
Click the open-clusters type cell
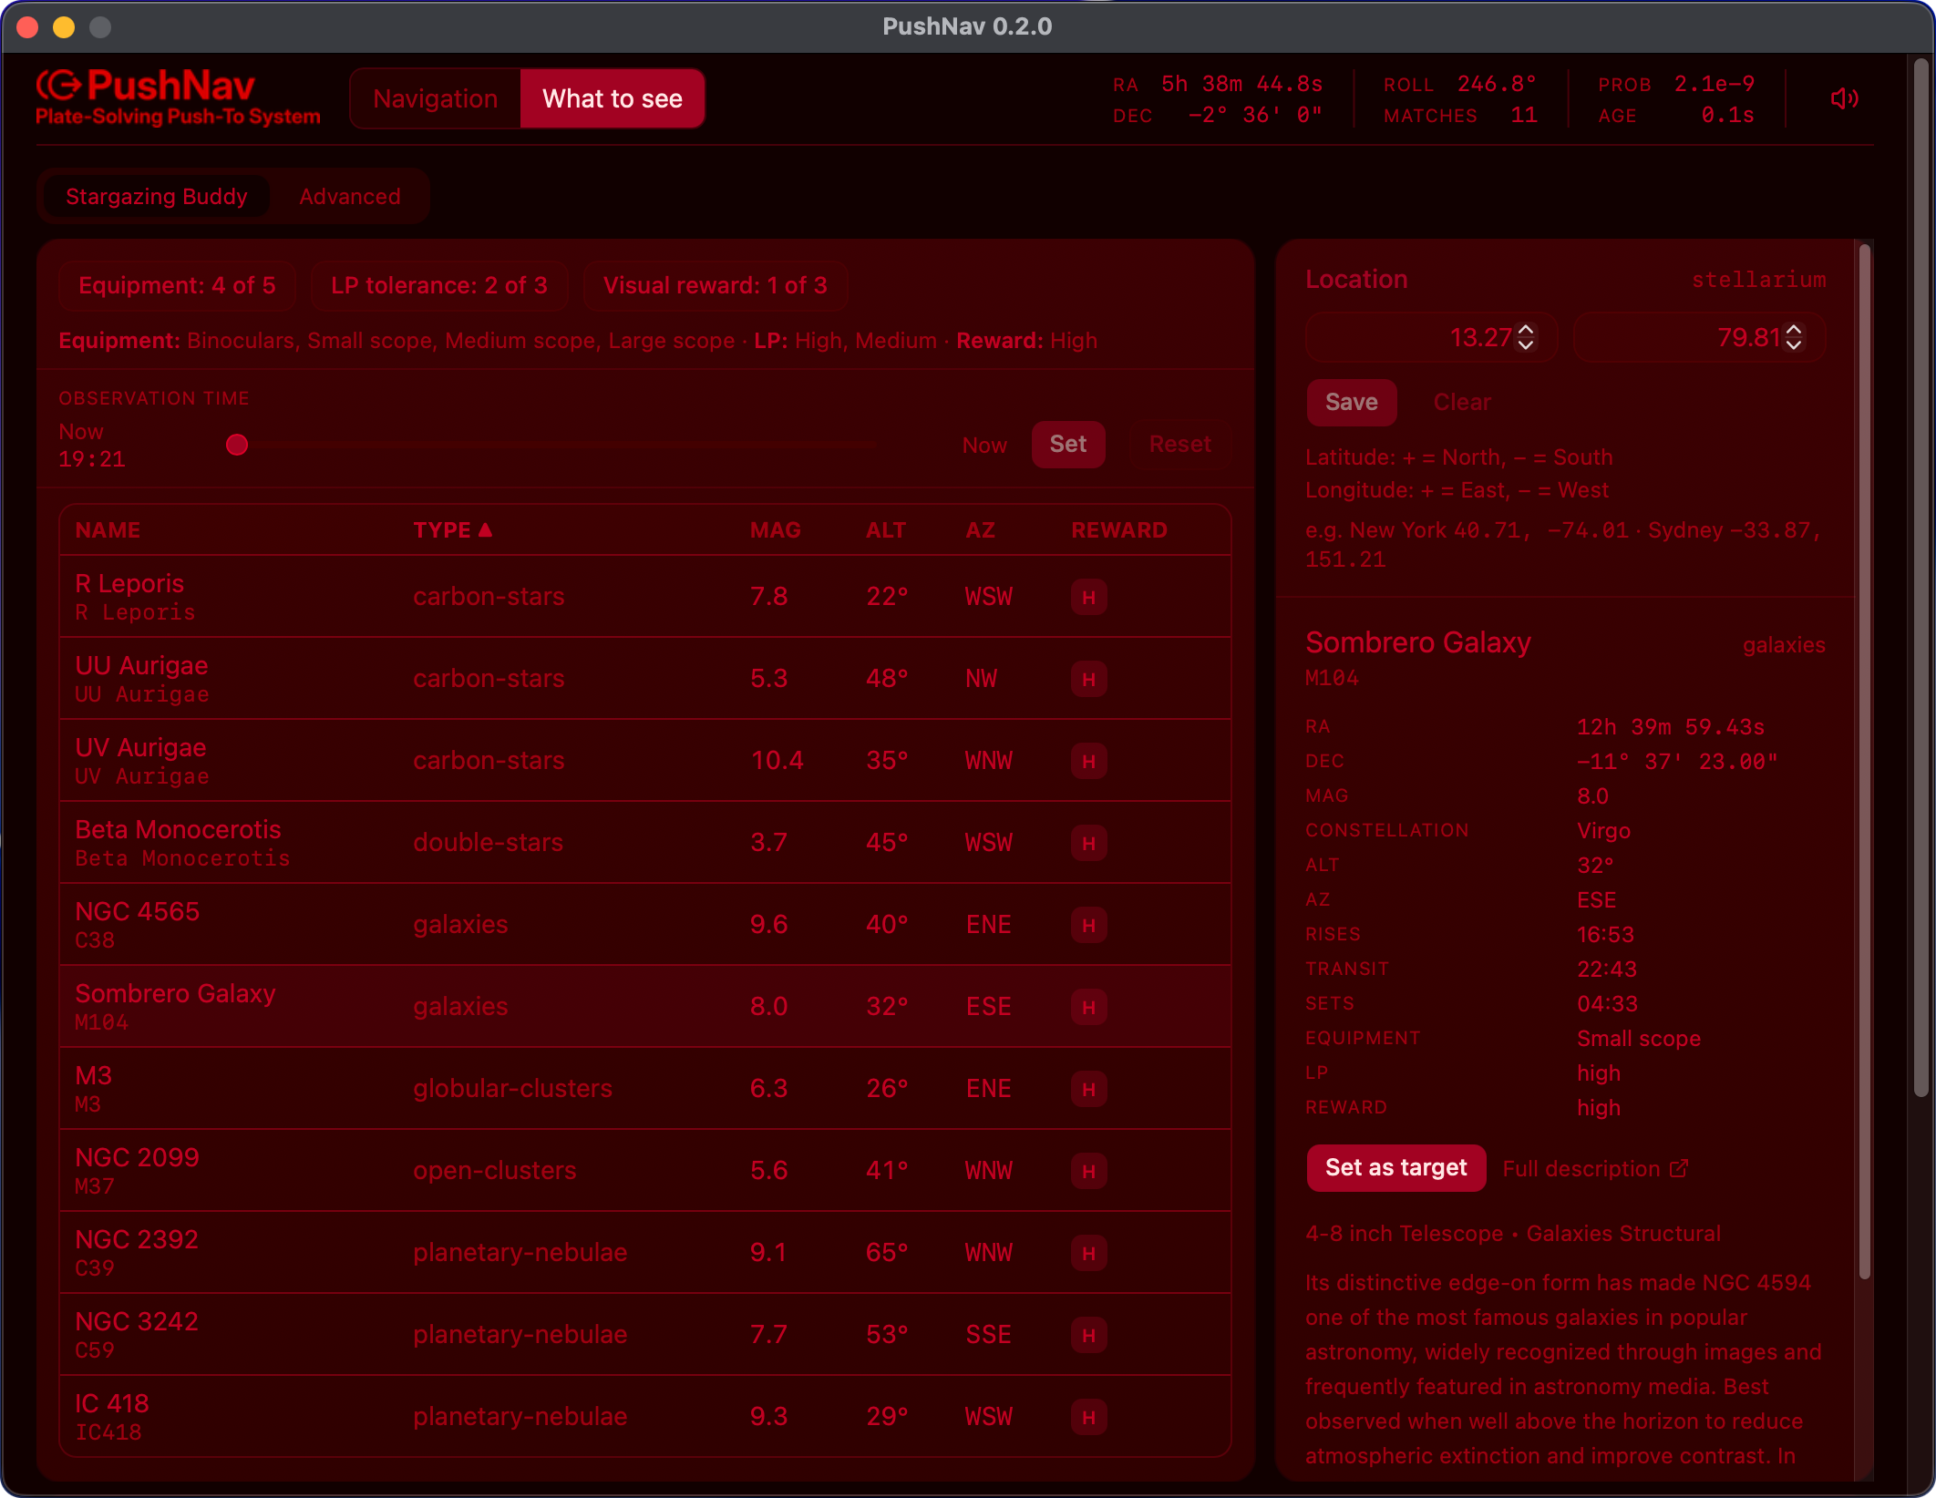point(494,1171)
